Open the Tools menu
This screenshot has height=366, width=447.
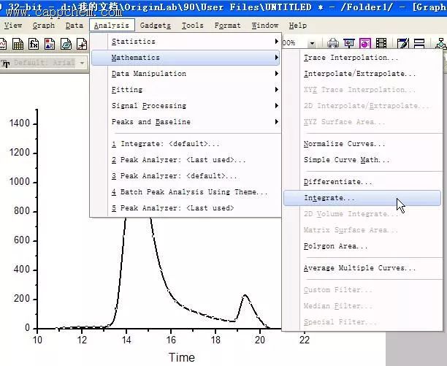[193, 26]
